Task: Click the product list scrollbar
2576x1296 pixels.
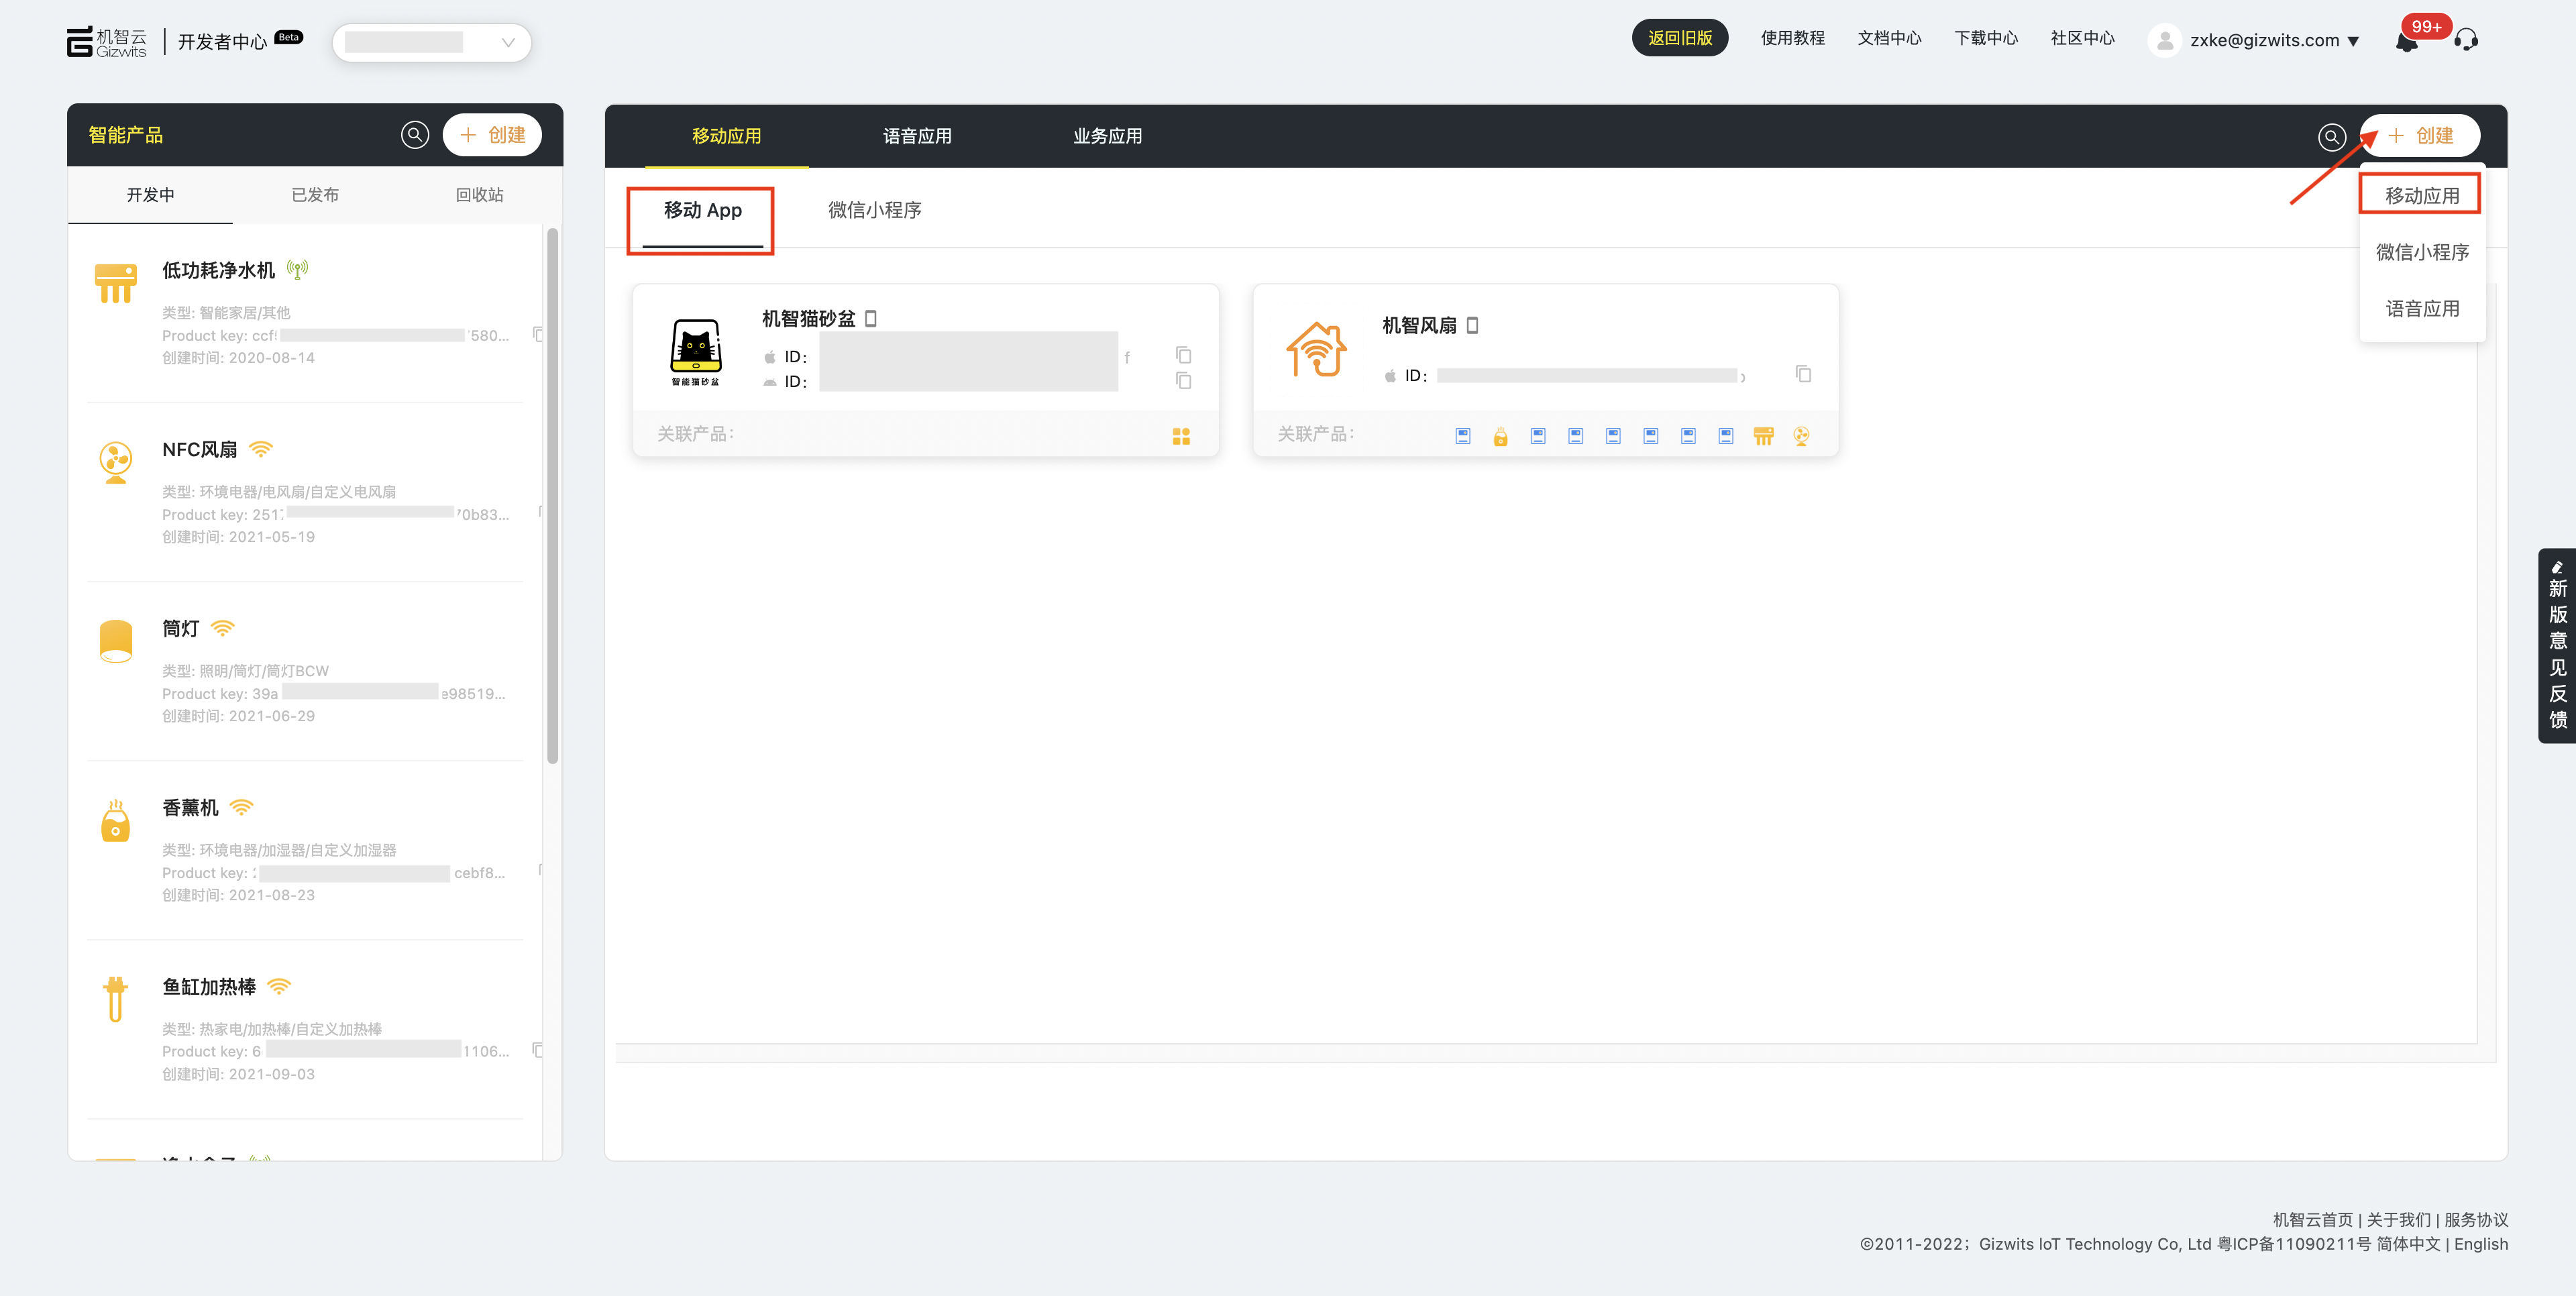Action: tap(552, 496)
